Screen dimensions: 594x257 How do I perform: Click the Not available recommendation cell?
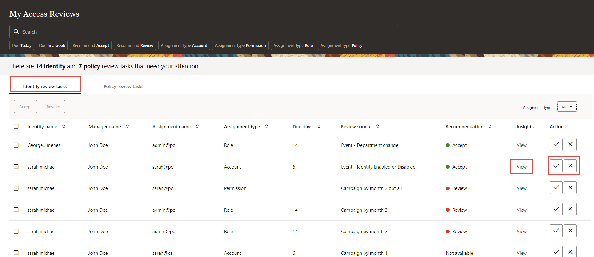459,253
